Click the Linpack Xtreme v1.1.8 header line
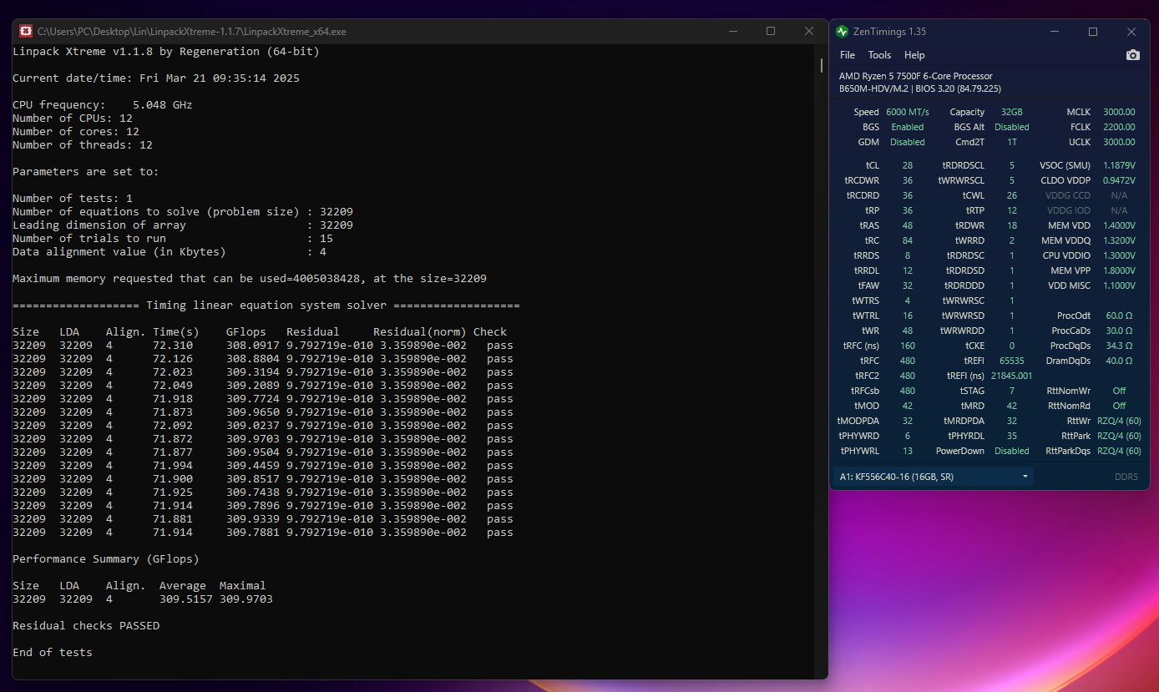Screen dimensions: 1159x692 click(x=166, y=52)
